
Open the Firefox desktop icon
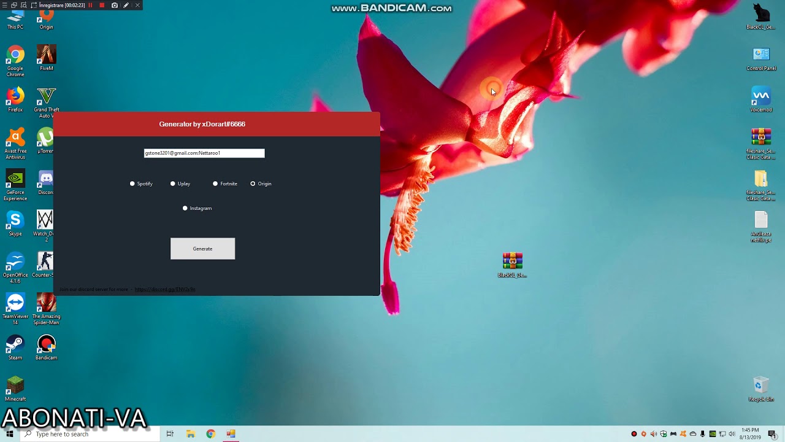[15, 100]
